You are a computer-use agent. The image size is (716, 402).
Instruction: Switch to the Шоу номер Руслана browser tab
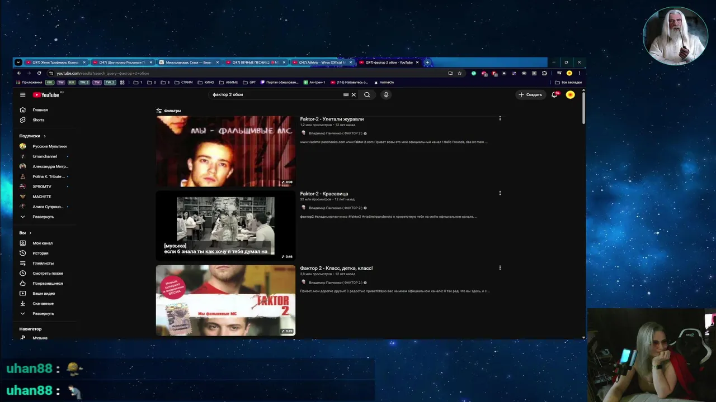pos(122,63)
